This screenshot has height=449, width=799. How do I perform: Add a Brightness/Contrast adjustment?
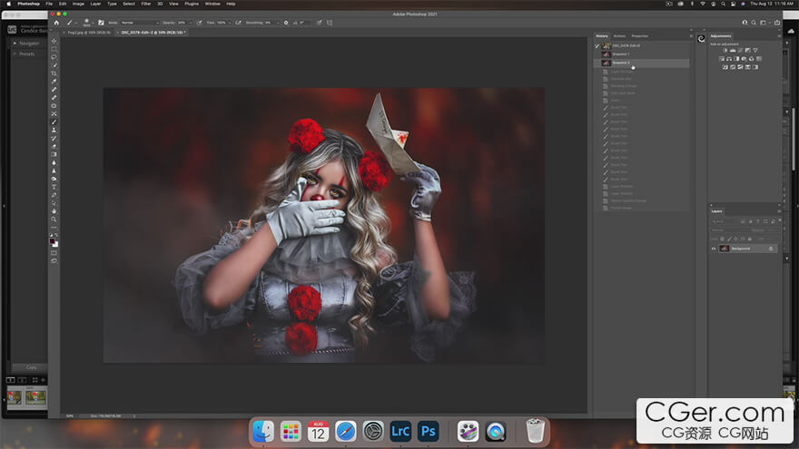pyautogui.click(x=725, y=51)
